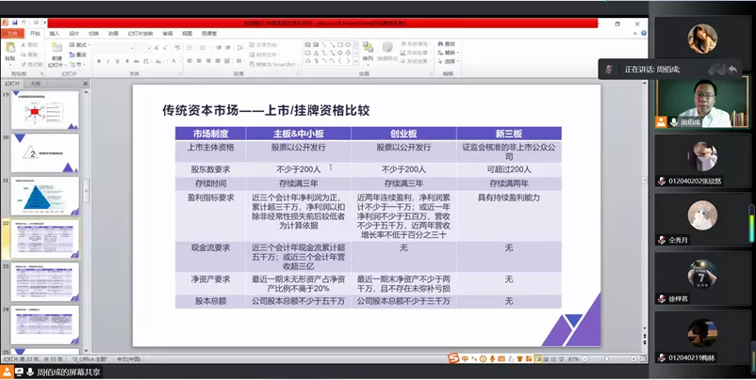Screen dimensions: 756x380
Task: Switch to the 设计 Design ribbon tab
Action: (x=74, y=33)
